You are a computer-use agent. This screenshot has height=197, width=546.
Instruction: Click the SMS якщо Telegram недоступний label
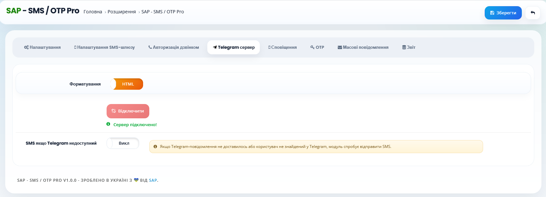(x=61, y=143)
